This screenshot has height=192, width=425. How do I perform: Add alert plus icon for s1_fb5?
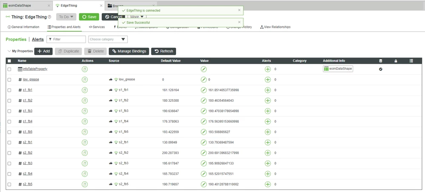coord(268,132)
